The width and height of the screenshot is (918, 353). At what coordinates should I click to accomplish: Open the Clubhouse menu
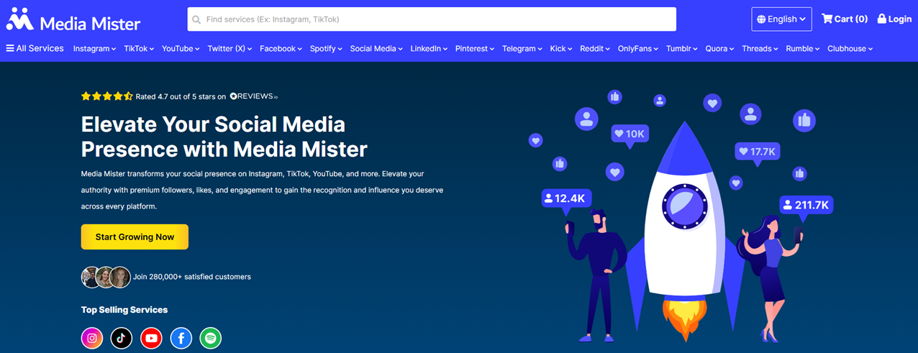(x=850, y=49)
